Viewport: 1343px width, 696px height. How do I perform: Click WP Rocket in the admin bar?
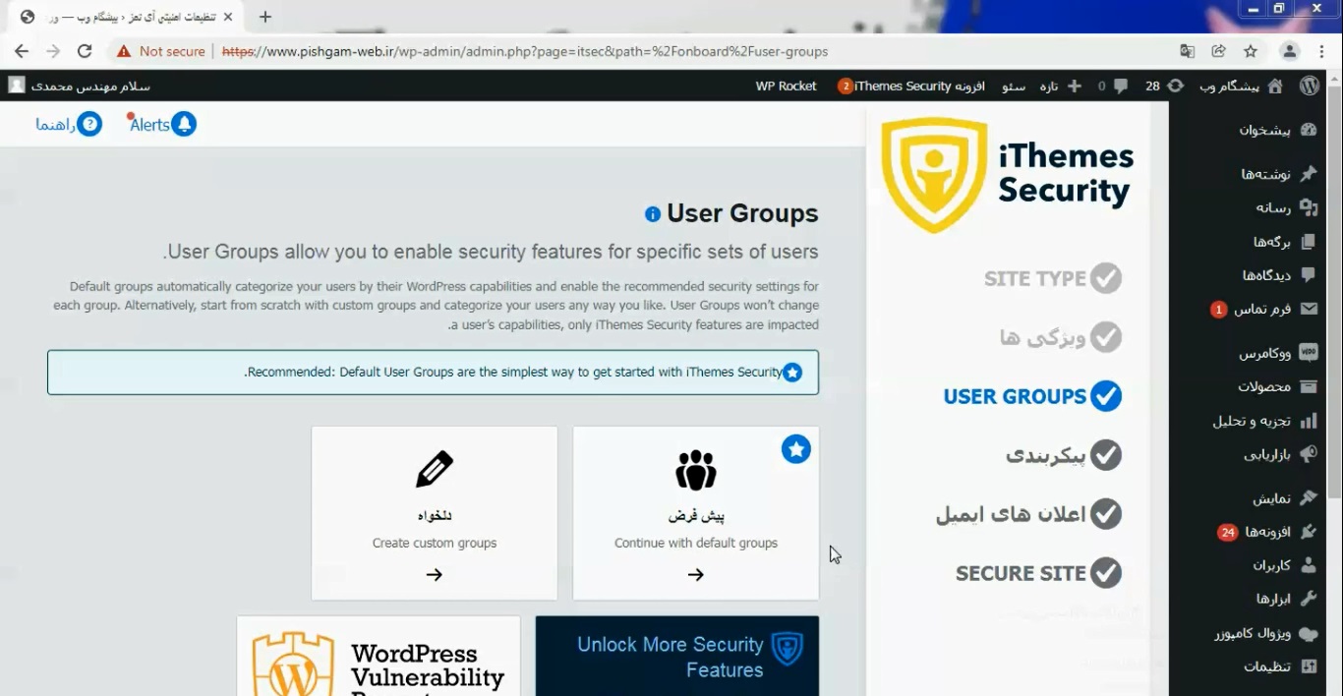pos(786,86)
